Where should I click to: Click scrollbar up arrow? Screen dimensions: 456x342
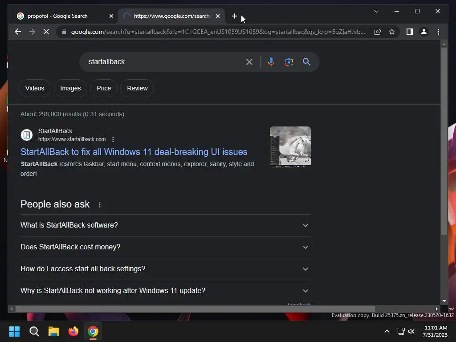tap(444, 44)
